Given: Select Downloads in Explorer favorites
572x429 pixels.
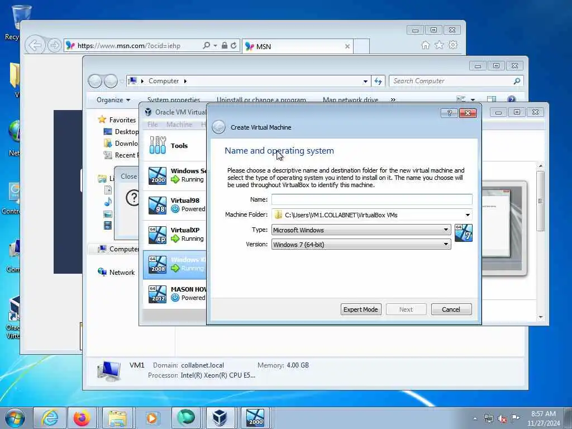Looking at the screenshot, I should tap(126, 144).
